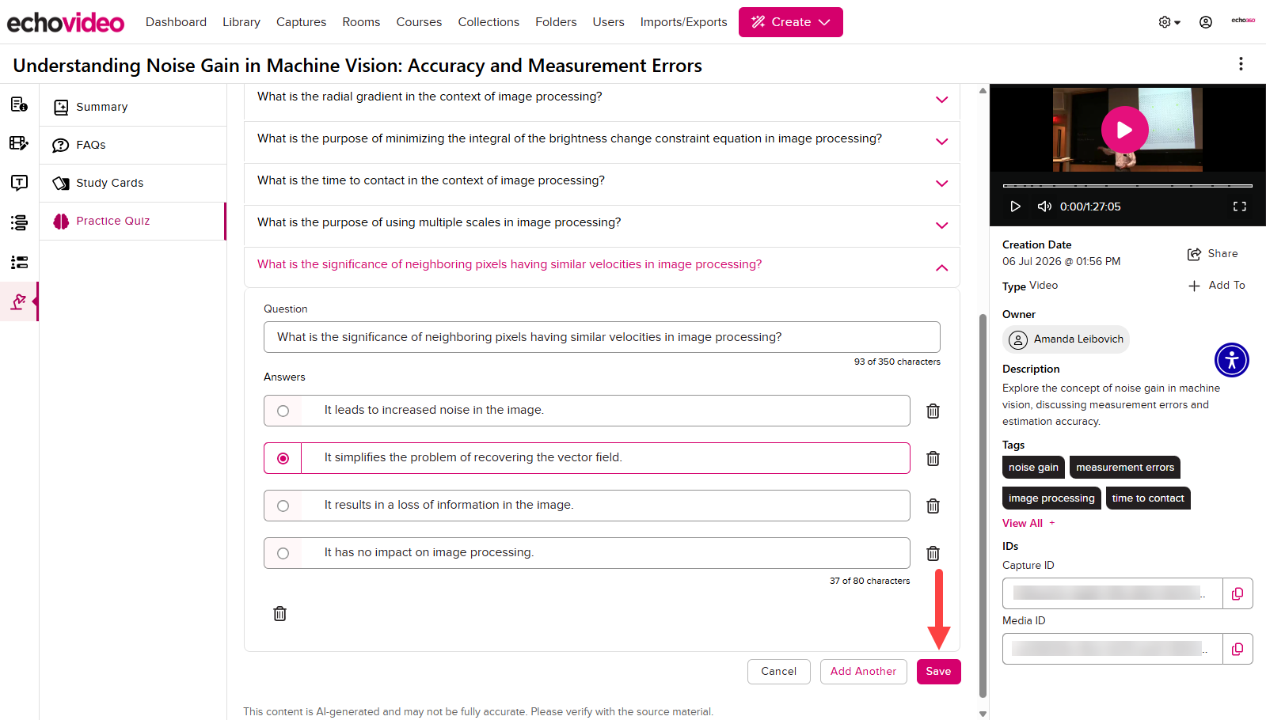Save the quiz question

(938, 672)
